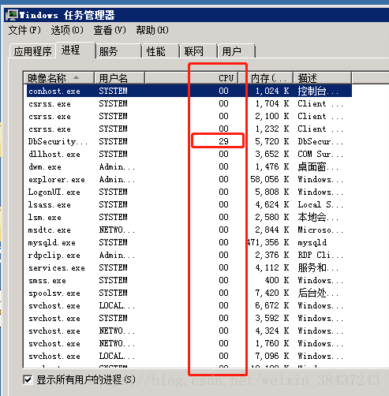Open the 文件(F) menu

pyautogui.click(x=24, y=30)
